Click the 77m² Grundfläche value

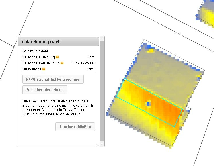click(x=90, y=69)
